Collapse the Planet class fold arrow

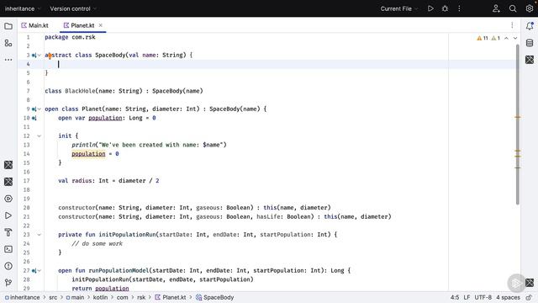click(x=40, y=109)
